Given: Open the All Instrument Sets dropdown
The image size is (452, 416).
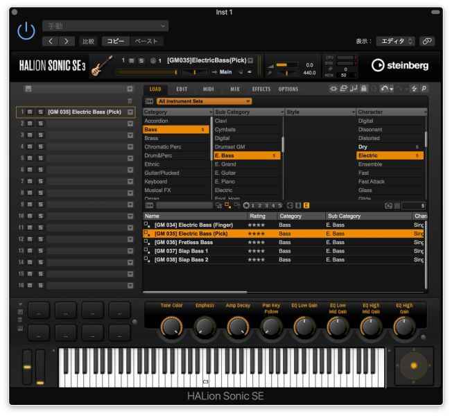Looking at the screenshot, I should [x=204, y=101].
